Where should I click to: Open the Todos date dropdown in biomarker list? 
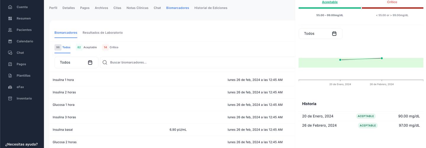(x=76, y=62)
